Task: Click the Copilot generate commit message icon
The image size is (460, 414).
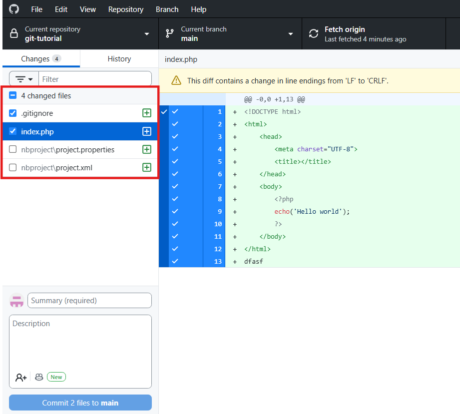Action: pos(39,378)
